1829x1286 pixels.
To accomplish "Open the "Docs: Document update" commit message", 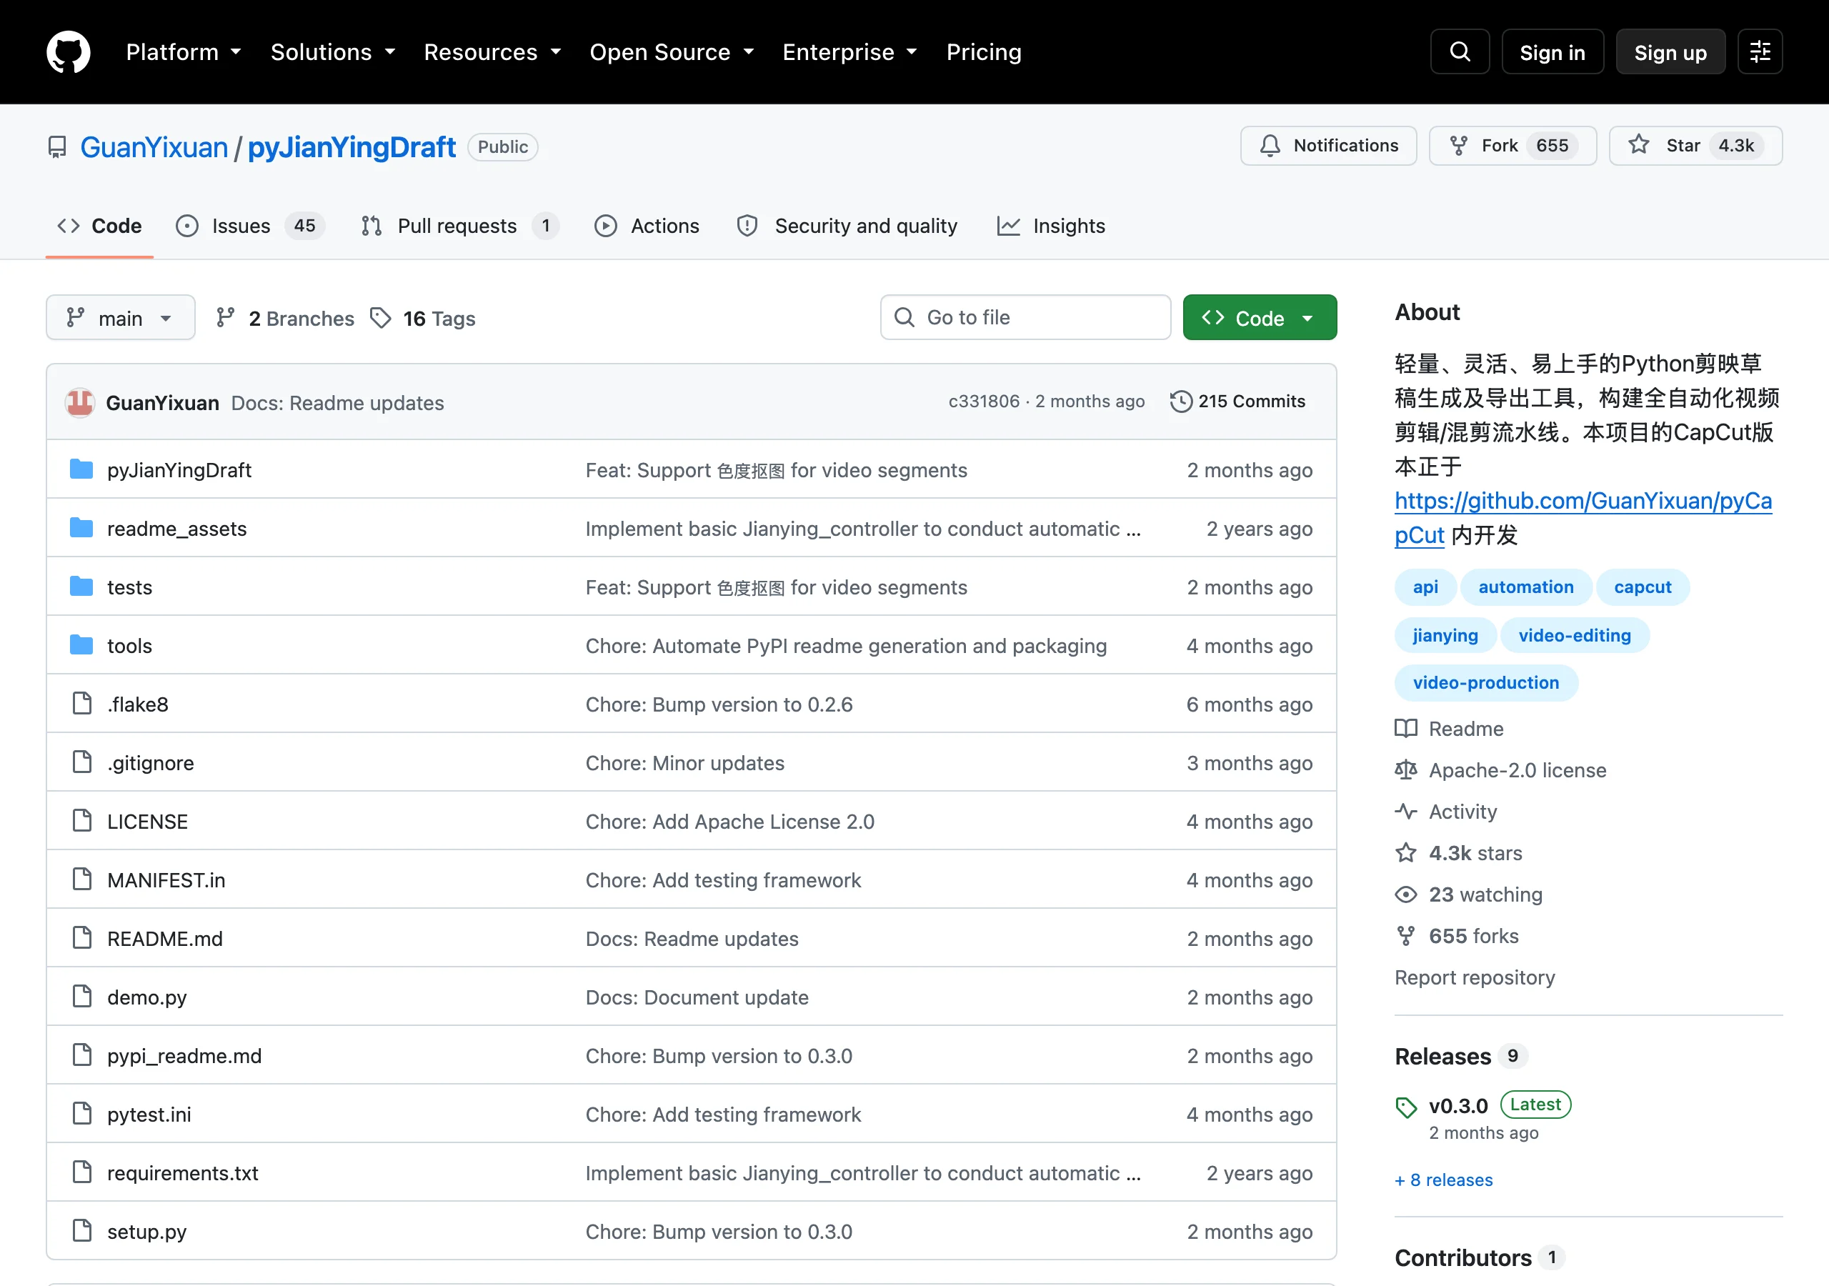I will click(697, 997).
